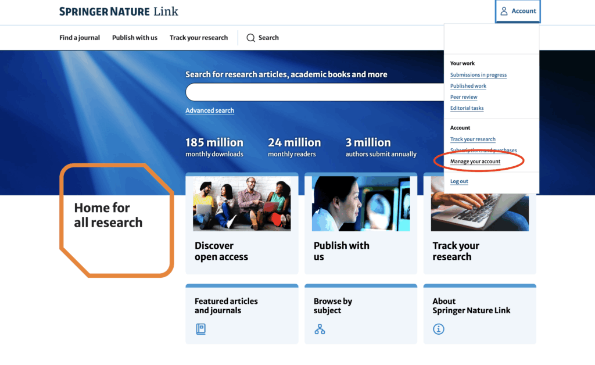Viewport: 595px width, 365px height.
Task: Open Submissions in progress link
Action: coord(478,75)
